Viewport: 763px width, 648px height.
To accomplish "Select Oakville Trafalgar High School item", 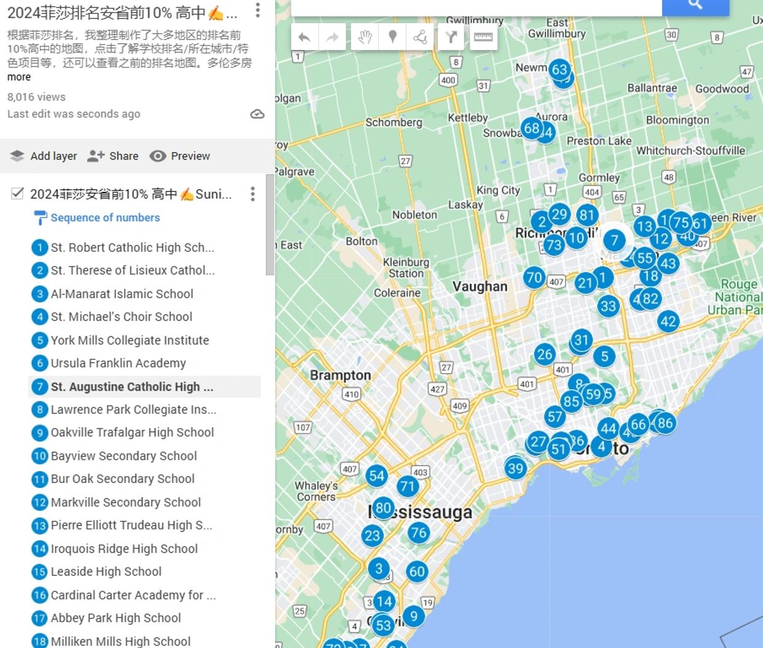I will coord(145,432).
